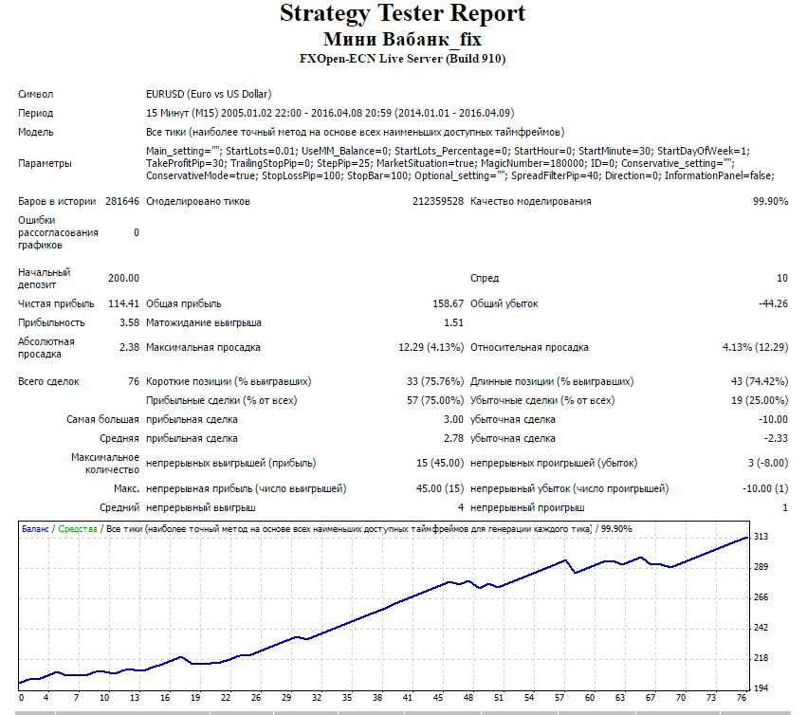Screen dimensions: 807x715
Task: Click the Спред label
Action: [485, 278]
